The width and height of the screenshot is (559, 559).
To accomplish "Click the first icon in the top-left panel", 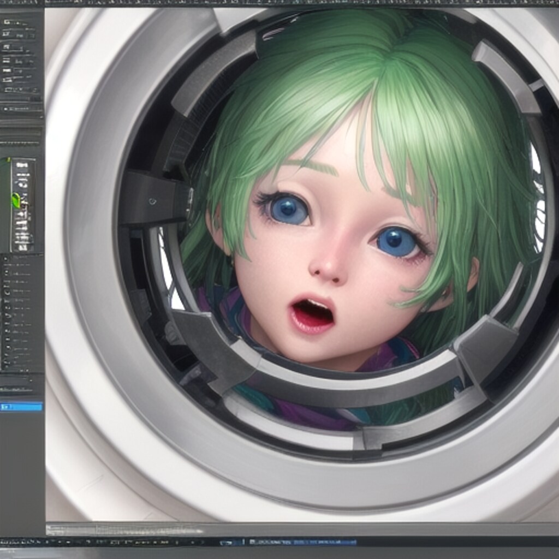I will pos(7,22).
